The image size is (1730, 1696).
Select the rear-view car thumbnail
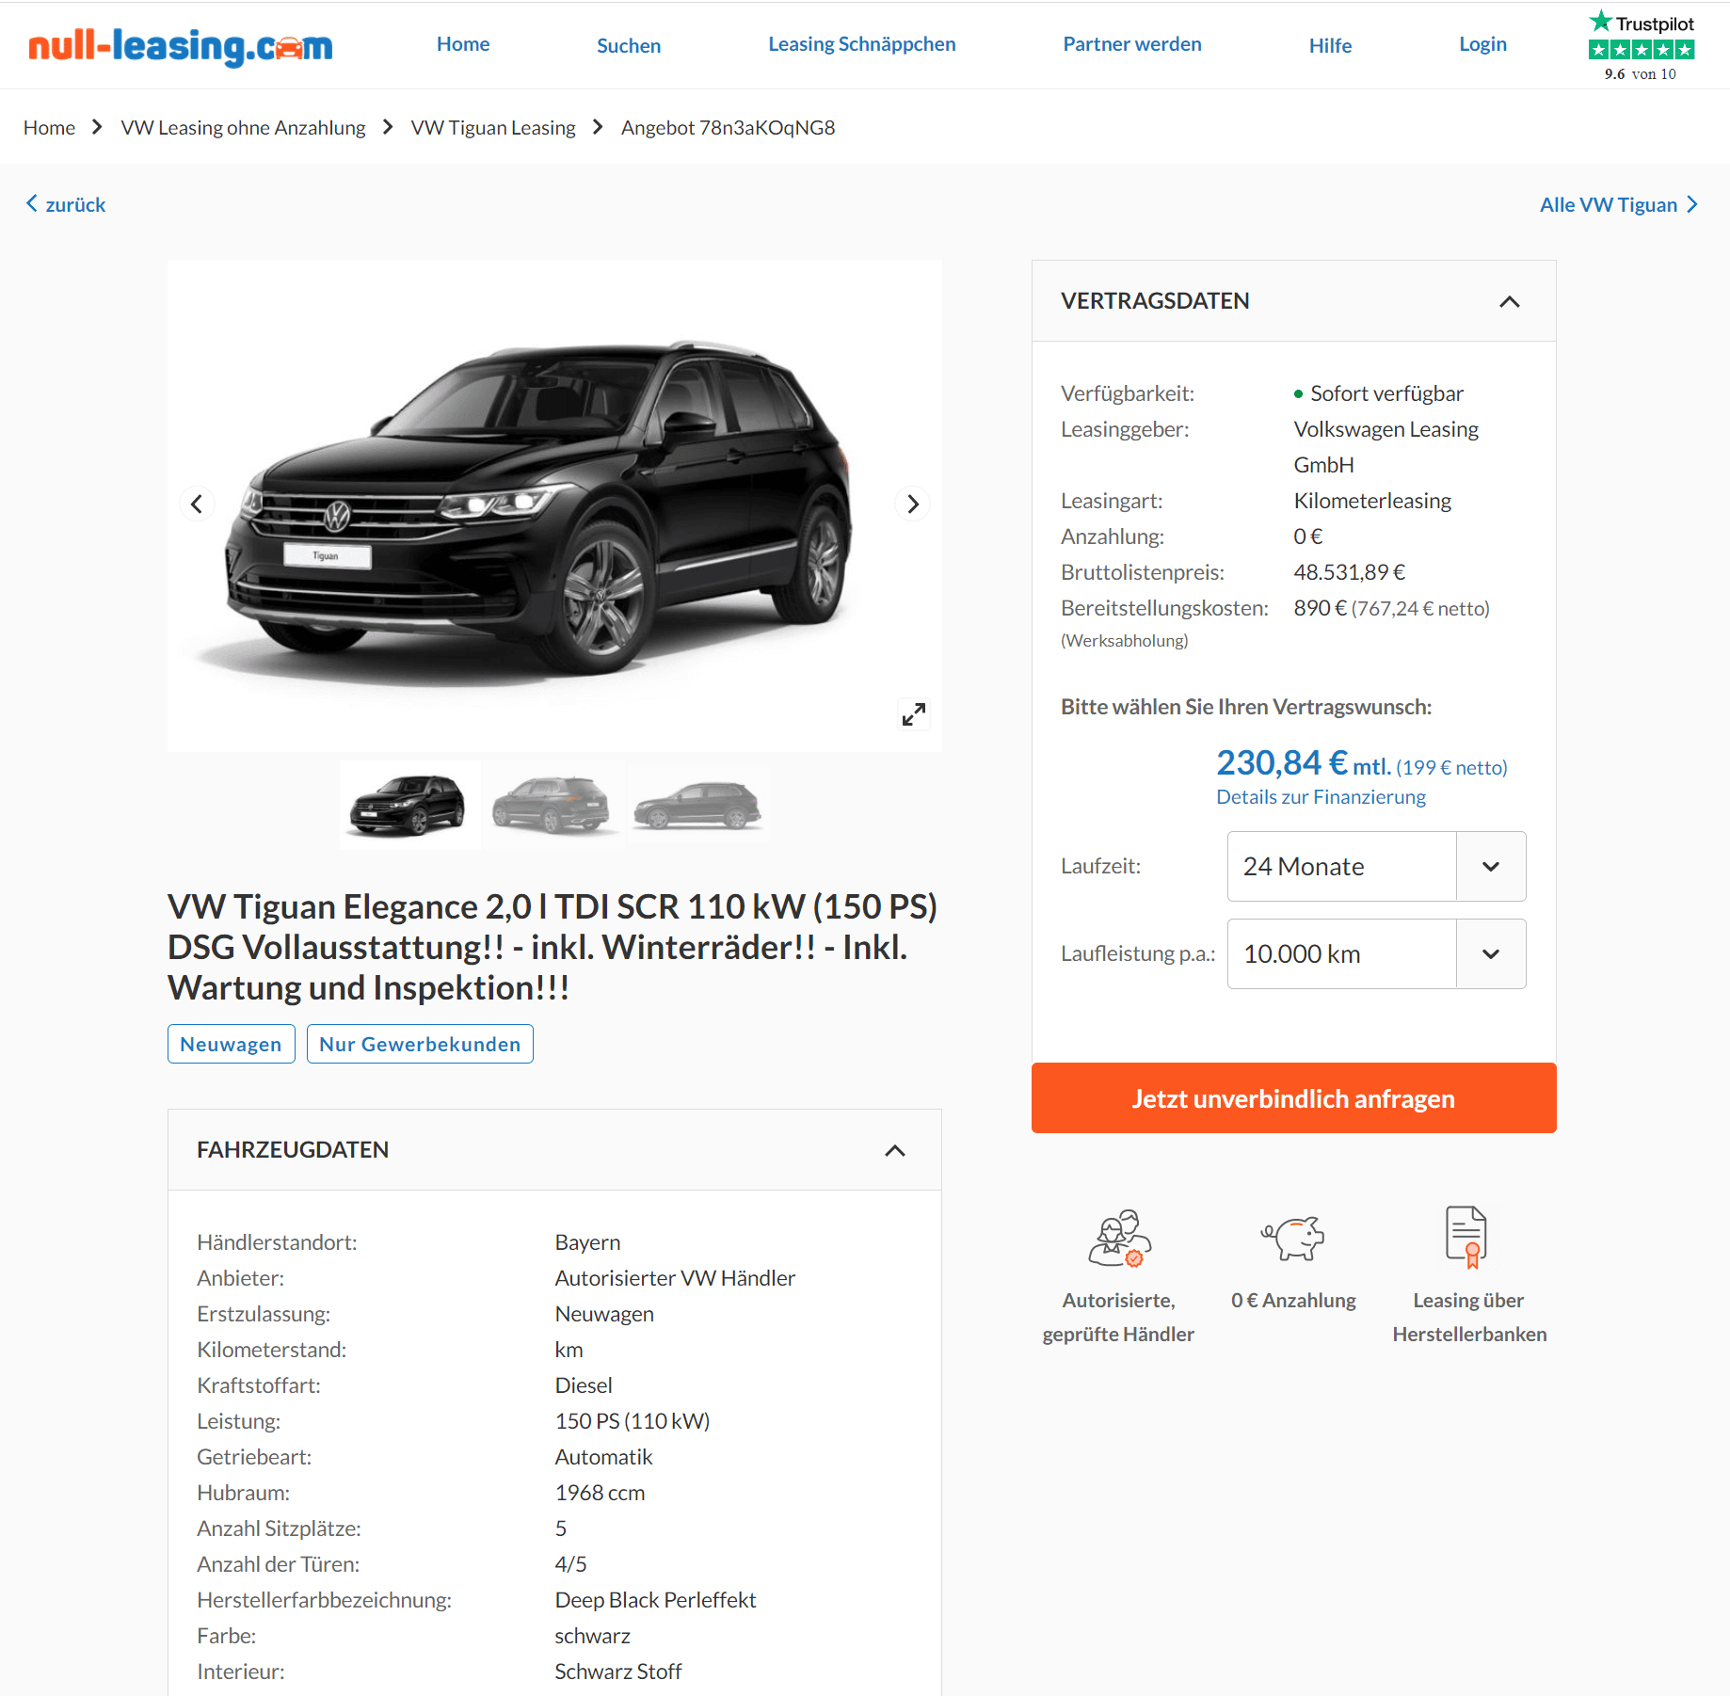click(x=553, y=805)
